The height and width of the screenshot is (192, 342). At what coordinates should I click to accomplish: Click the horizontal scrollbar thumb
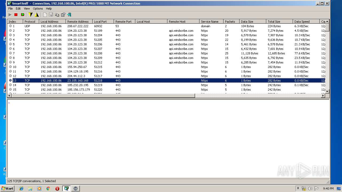[x=103, y=95]
